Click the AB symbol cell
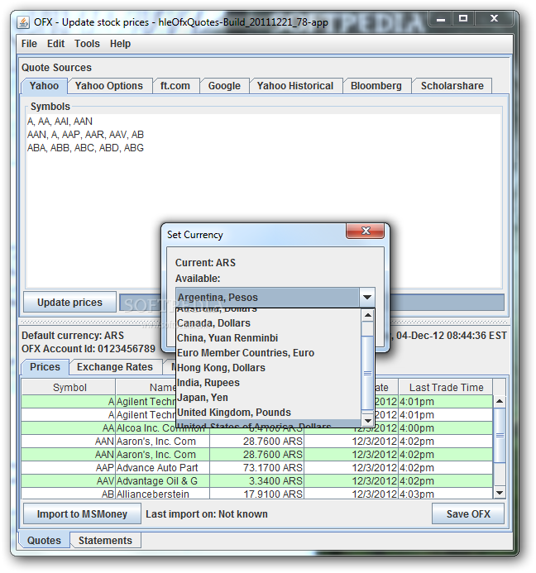This screenshot has width=536, height=573. coord(69,494)
